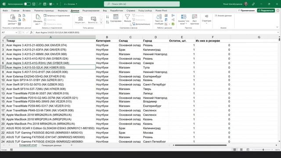
Task: Adjust the zoom slider in status bar
Action: [x=263, y=150]
